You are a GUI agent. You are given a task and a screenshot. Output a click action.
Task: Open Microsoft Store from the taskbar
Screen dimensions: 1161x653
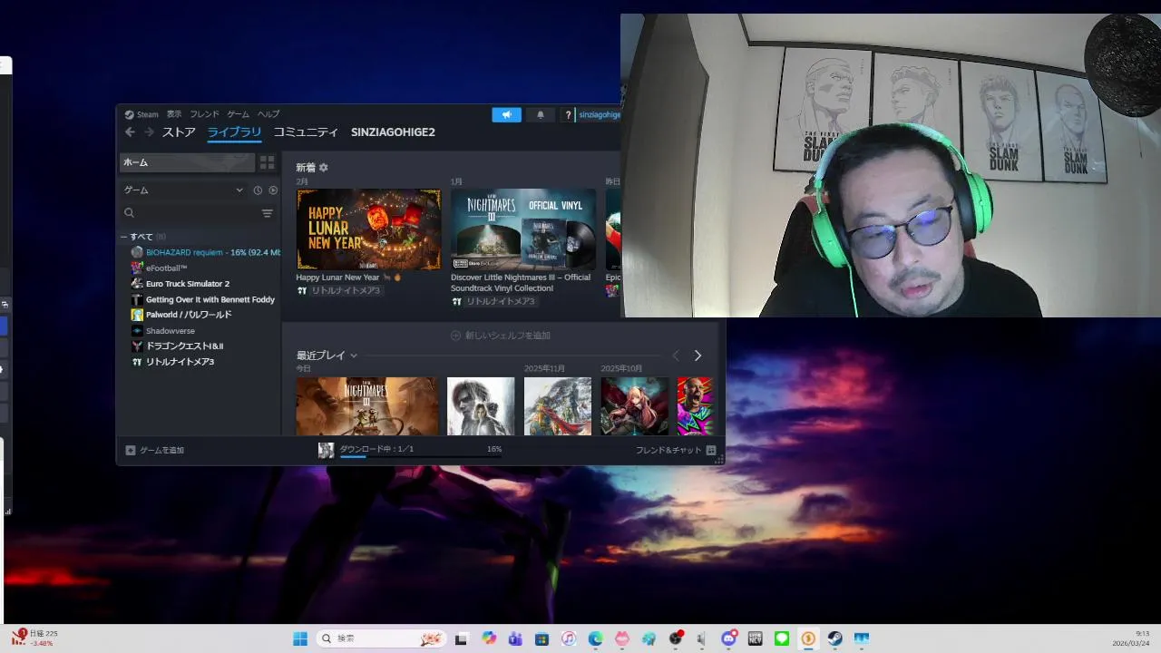pyautogui.click(x=541, y=638)
